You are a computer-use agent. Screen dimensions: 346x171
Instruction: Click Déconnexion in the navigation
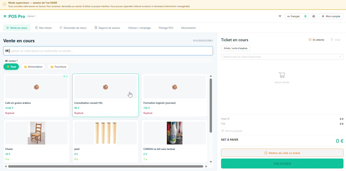(188, 28)
